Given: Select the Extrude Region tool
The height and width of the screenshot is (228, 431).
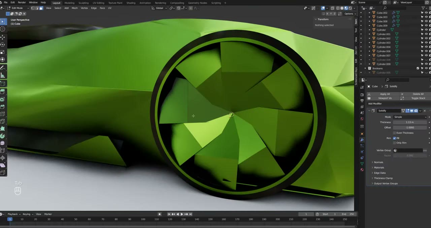Looking at the screenshot, I should pyautogui.click(x=3, y=92).
